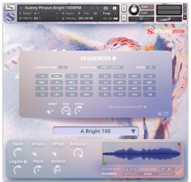Viewport: 191px width, 182px height.
Task: Click the AUX button in header
Action: [185, 13]
